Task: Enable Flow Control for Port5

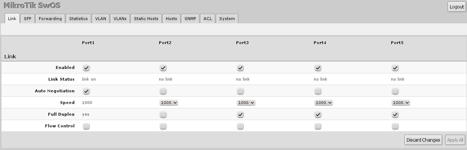Action: [x=395, y=126]
